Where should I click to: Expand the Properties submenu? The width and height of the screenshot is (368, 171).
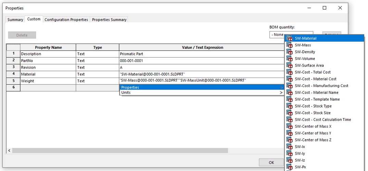point(202,87)
